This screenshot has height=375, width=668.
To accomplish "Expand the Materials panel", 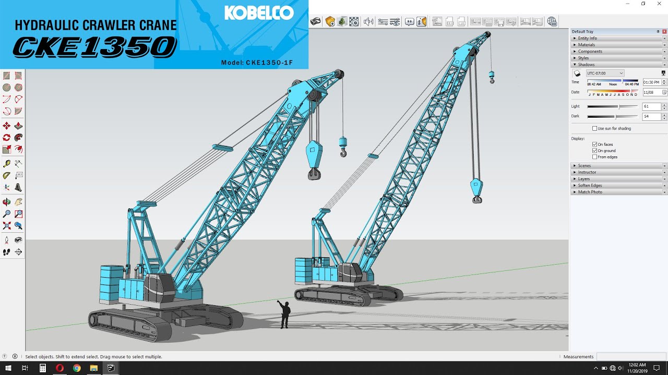I will (x=618, y=45).
